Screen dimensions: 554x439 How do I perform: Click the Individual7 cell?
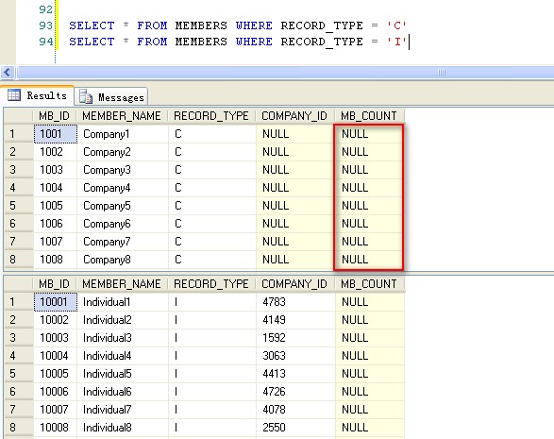coord(123,410)
